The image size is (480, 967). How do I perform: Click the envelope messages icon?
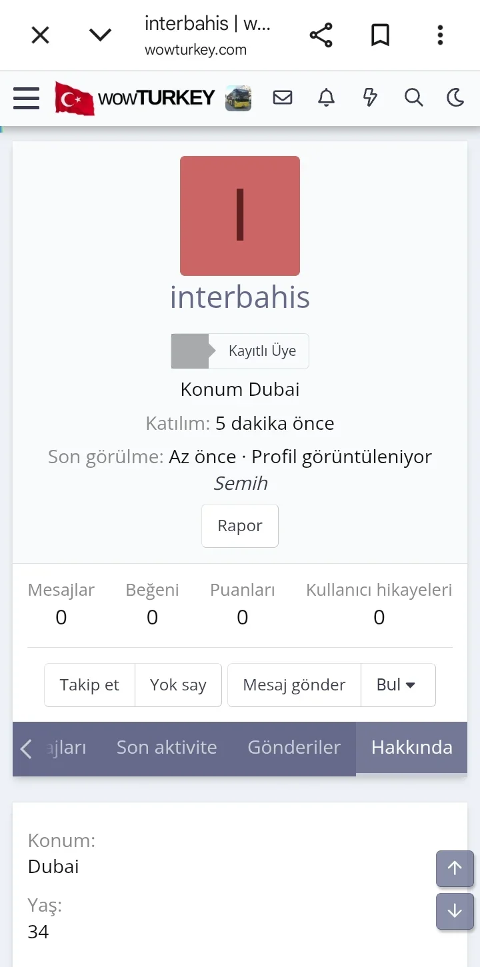(x=283, y=98)
